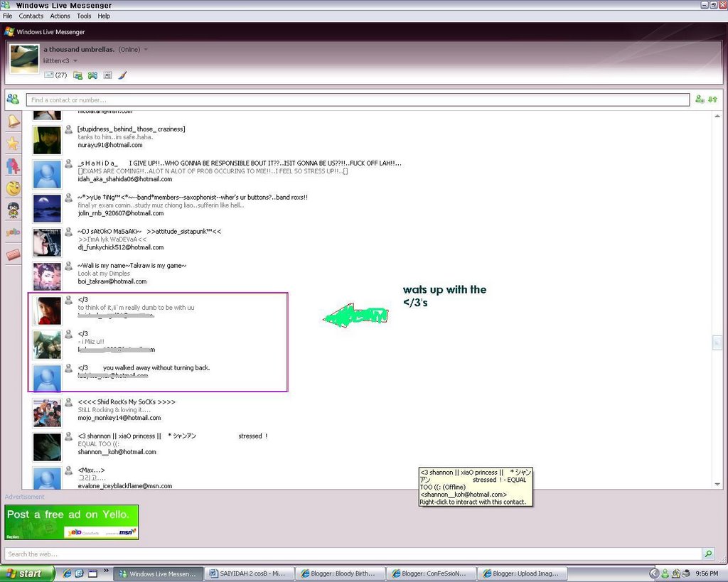
Task: Expand hidden system tray icons arrow
Action: [654, 573]
